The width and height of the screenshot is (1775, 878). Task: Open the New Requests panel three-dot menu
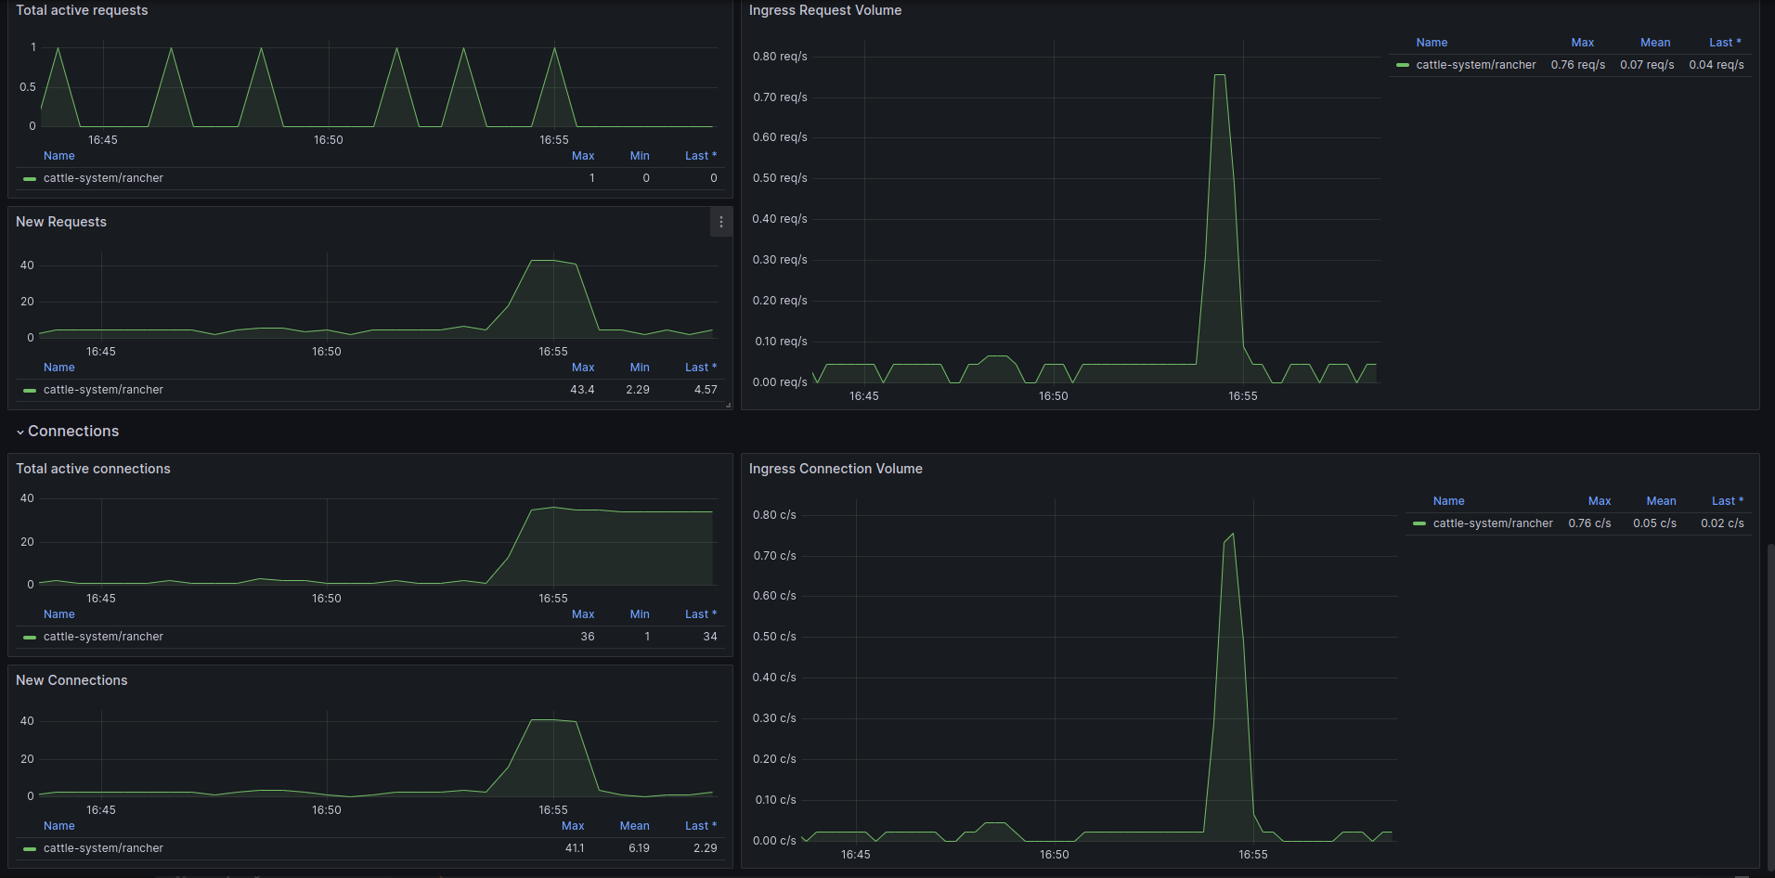(x=721, y=222)
